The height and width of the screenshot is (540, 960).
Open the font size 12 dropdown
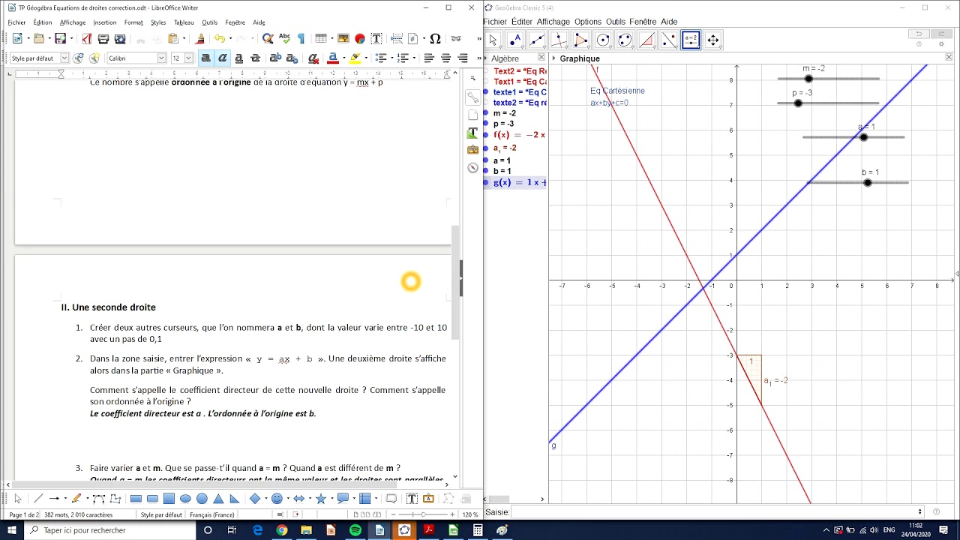[188, 58]
